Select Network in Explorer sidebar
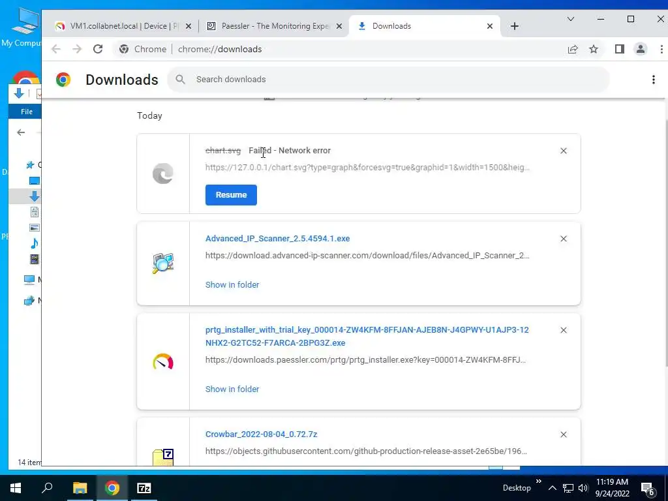The image size is (668, 501). pyautogui.click(x=29, y=300)
